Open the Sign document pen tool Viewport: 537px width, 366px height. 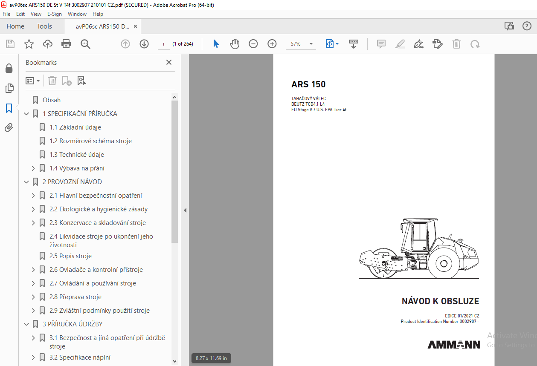pyautogui.click(x=418, y=44)
